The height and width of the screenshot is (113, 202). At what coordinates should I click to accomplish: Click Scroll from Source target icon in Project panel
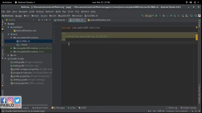pos(39,20)
